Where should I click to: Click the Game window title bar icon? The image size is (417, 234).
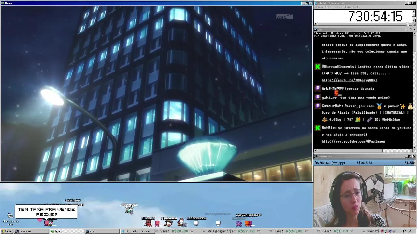tap(3, 3)
